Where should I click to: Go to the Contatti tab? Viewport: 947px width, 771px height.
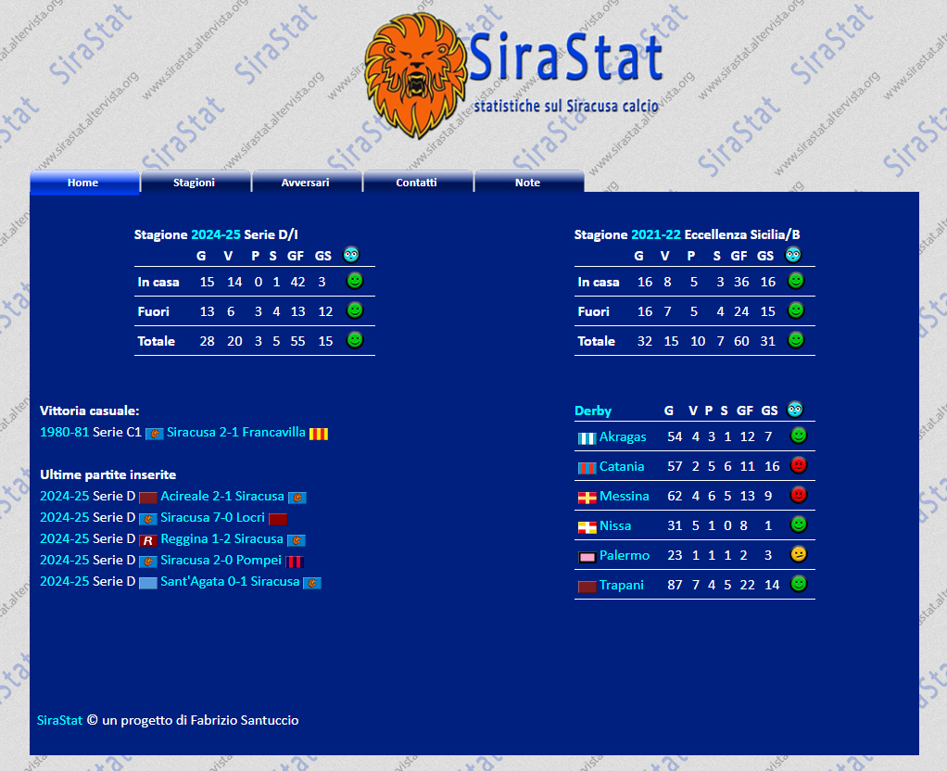coord(418,183)
